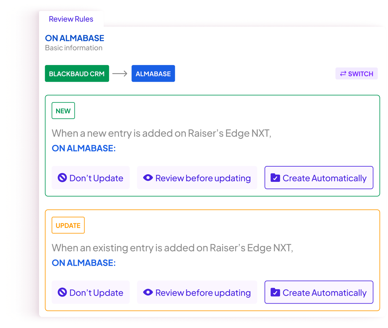
Task: Click the checkmark icon on UPDATE card's 'Create Automatically'
Action: [275, 292]
